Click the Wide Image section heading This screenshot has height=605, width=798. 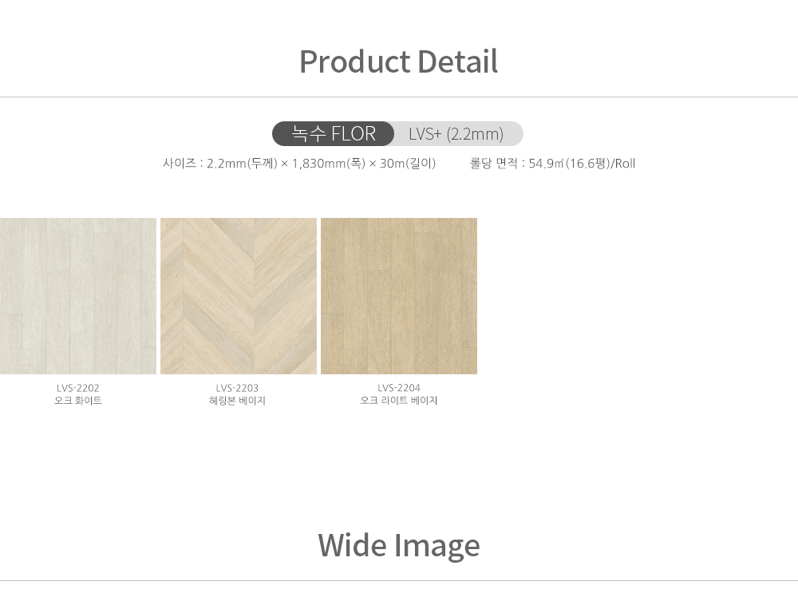pyautogui.click(x=399, y=545)
